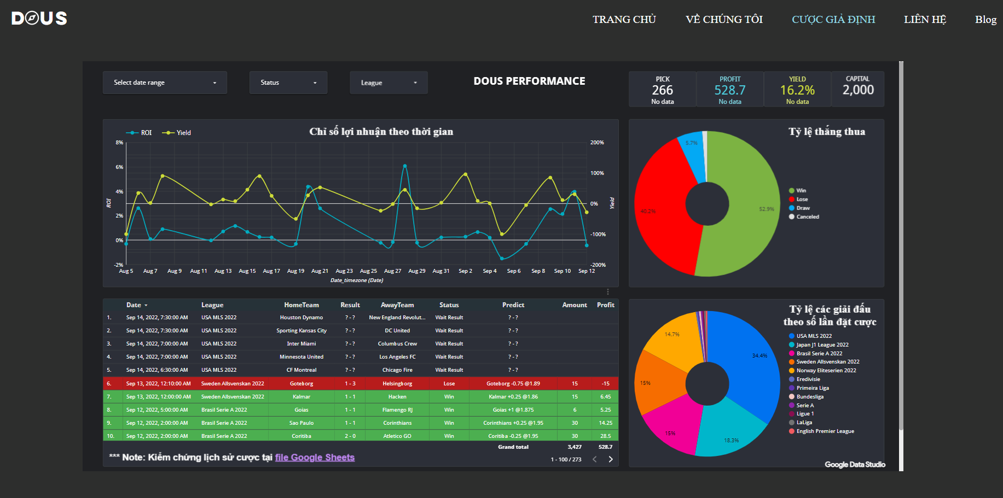Click the Amount column header
Image resolution: width=1003 pixels, height=498 pixels.
click(575, 305)
